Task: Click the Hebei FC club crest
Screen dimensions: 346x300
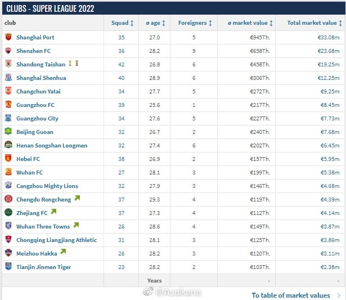Action: coord(8,158)
